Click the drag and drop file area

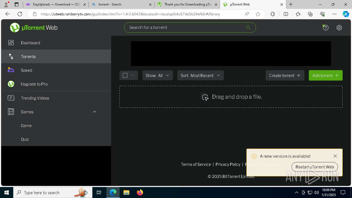(231, 97)
